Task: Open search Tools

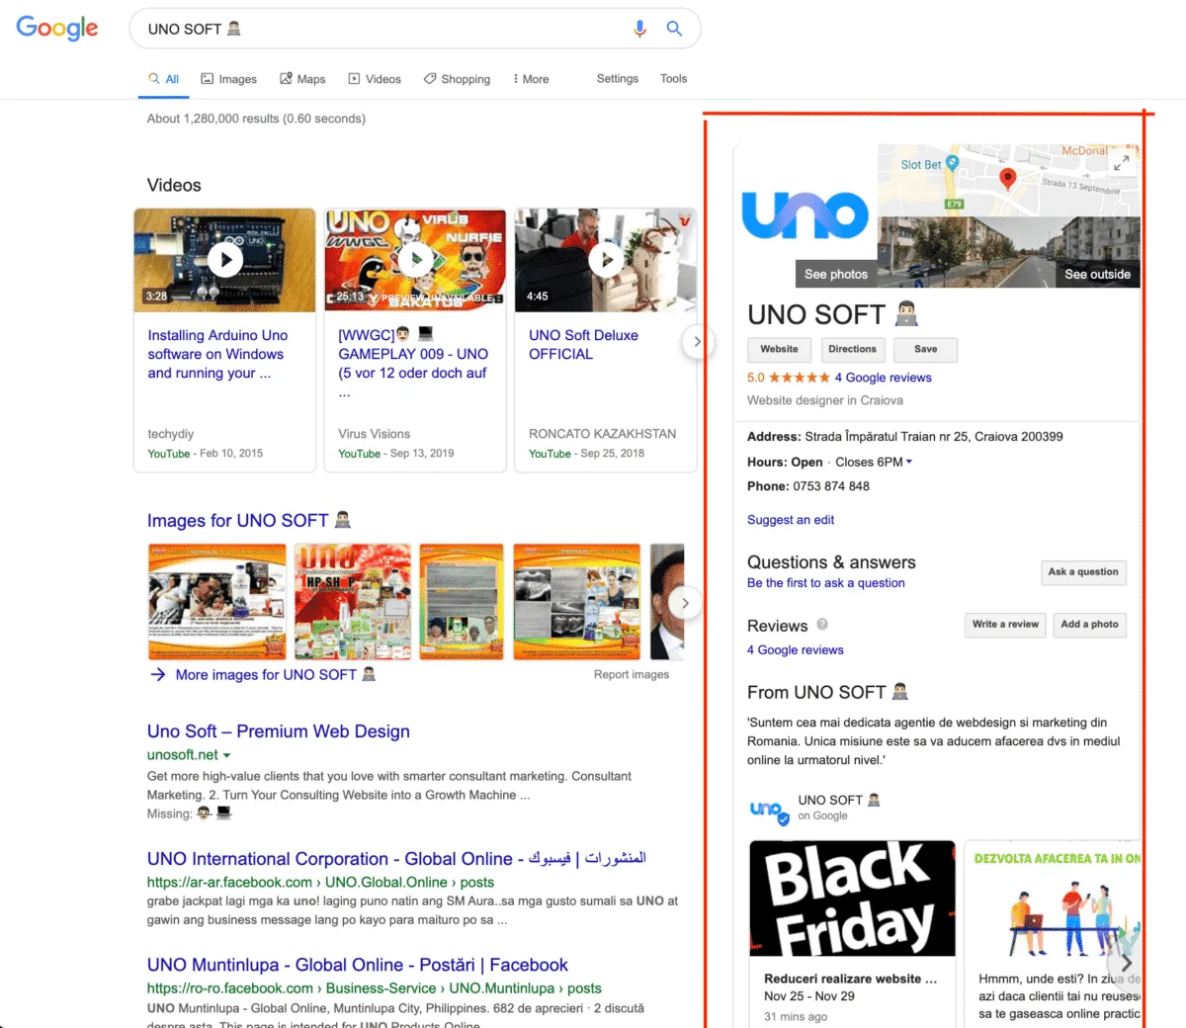Action: point(674,79)
